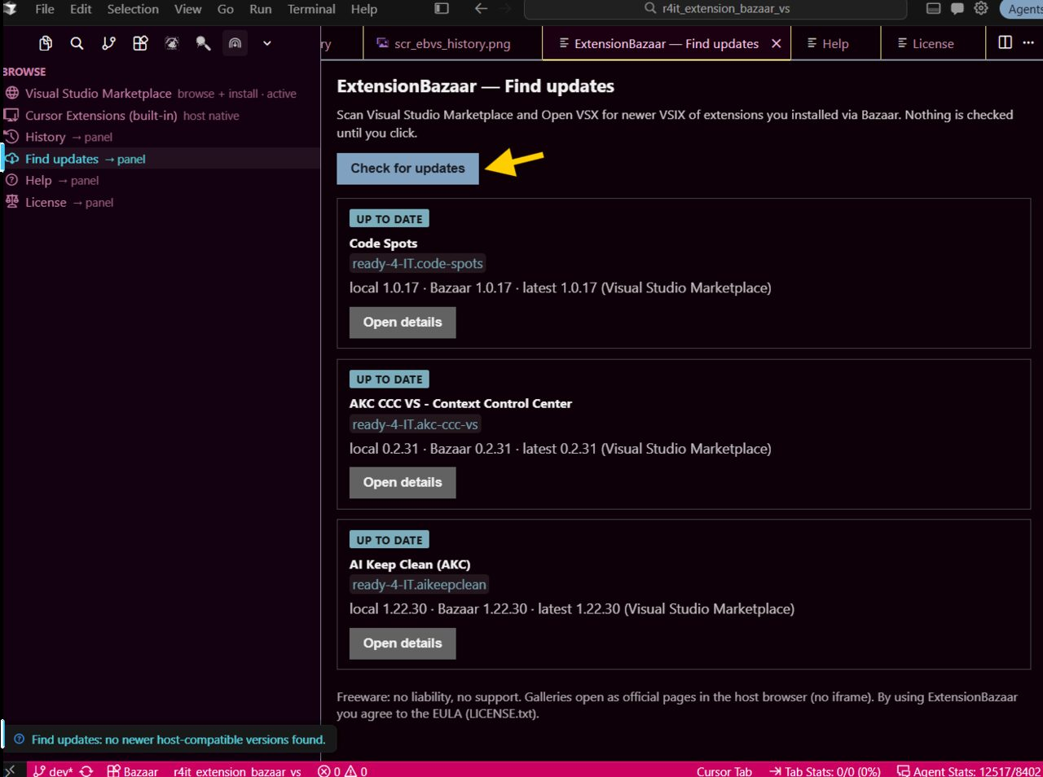The width and height of the screenshot is (1043, 777).
Task: Click the Agents button in title bar
Action: 1022,10
